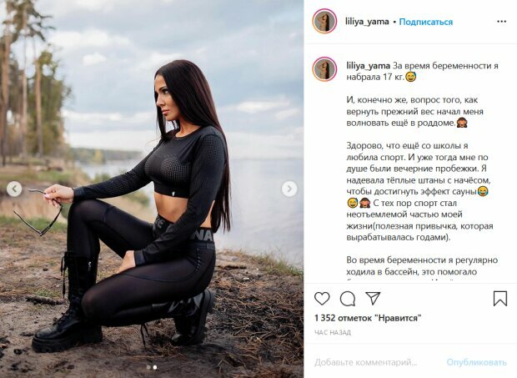Save post using bookmark icon
This screenshot has width=517, height=378.
point(499,299)
